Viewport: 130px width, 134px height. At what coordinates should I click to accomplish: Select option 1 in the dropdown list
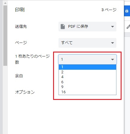tap(87, 67)
